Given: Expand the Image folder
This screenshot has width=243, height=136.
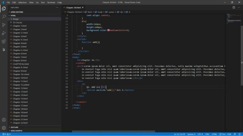Looking at the screenshot, I should 35,19.
